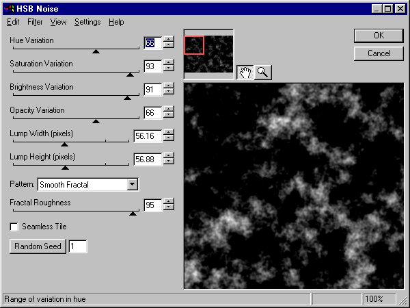The width and height of the screenshot is (410, 308).
Task: Click the Random Seed value field
Action: coord(77,246)
